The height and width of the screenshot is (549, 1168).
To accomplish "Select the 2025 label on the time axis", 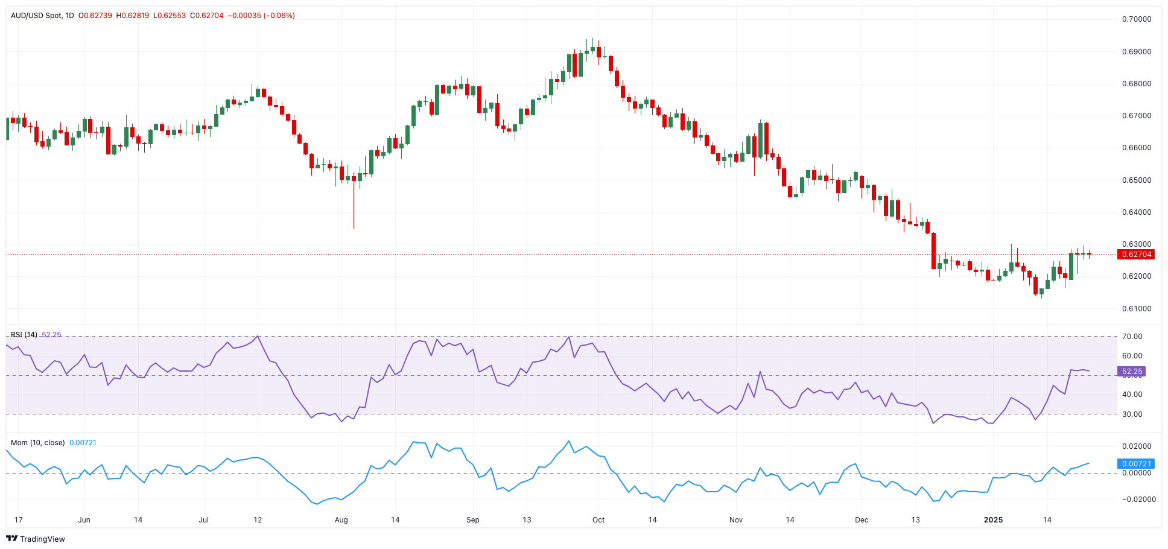I will click(994, 519).
